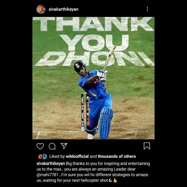The height and width of the screenshot is (187, 187).
Task: Open comments via the speech bubble icon
Action: tap(52, 146)
